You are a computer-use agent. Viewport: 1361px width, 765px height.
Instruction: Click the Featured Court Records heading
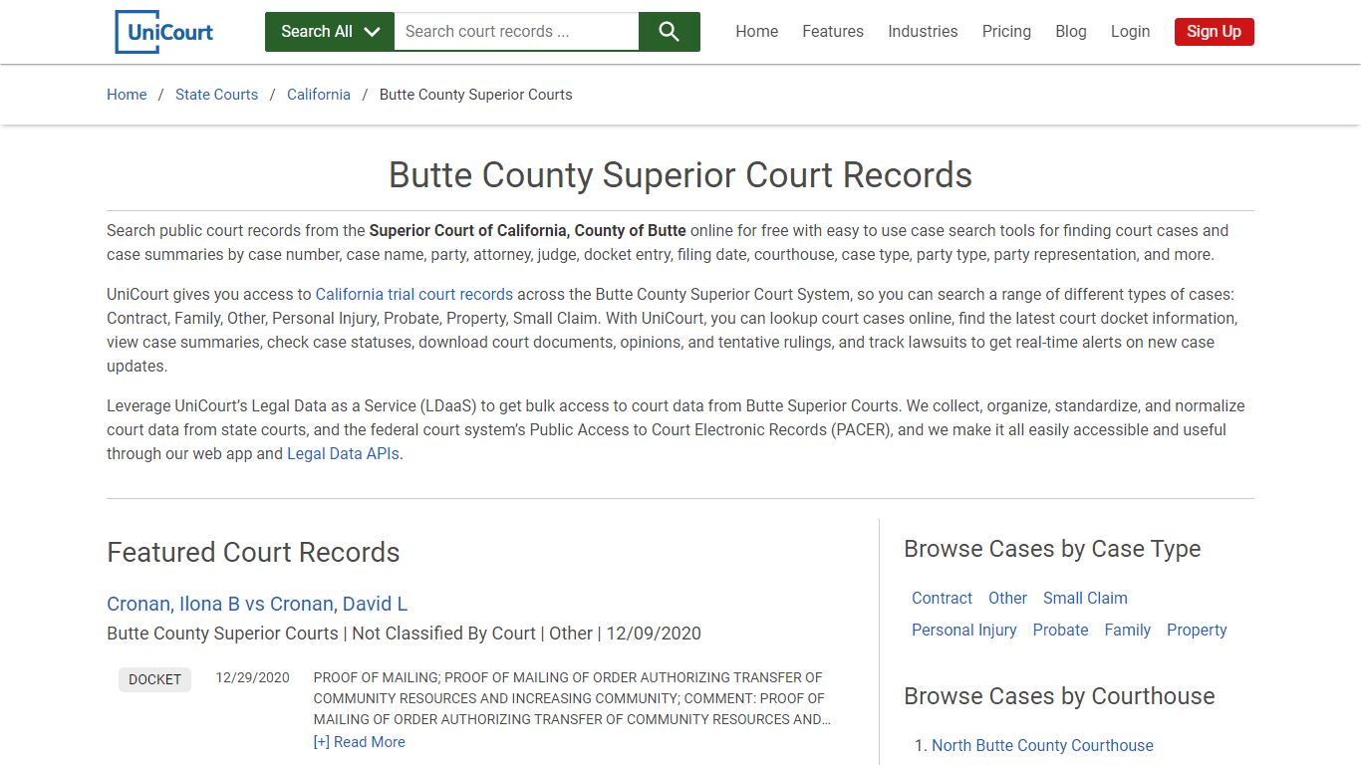coord(253,553)
